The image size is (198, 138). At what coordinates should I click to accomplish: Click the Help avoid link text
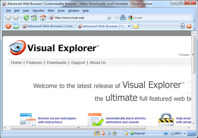[183, 120]
